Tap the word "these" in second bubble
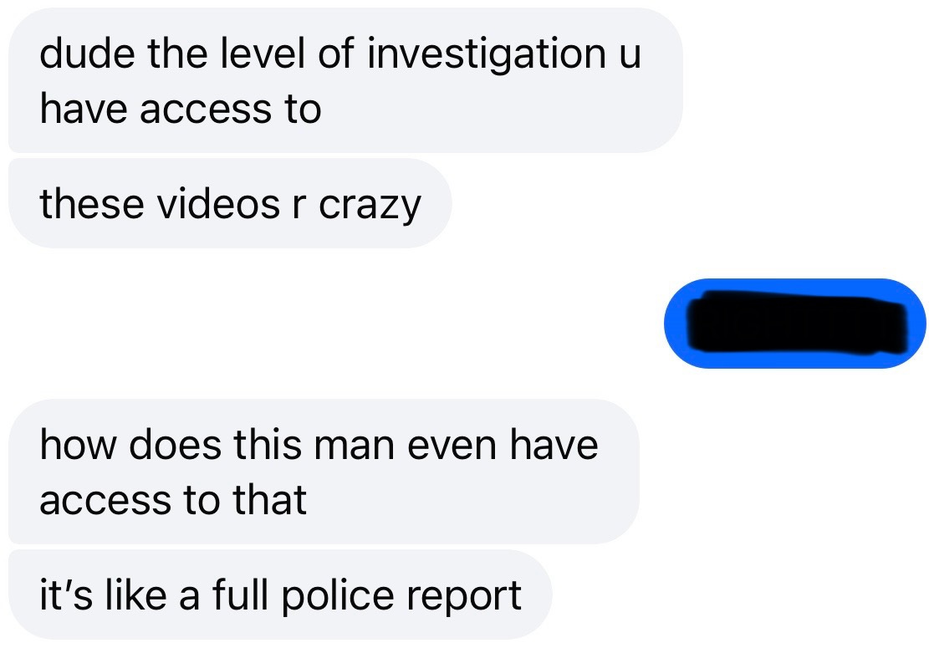 click(x=92, y=204)
